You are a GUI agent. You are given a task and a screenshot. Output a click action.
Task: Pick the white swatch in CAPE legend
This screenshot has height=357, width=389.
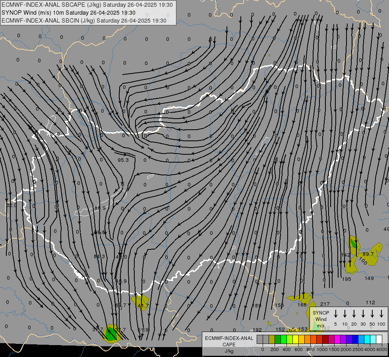[x=379, y=340]
